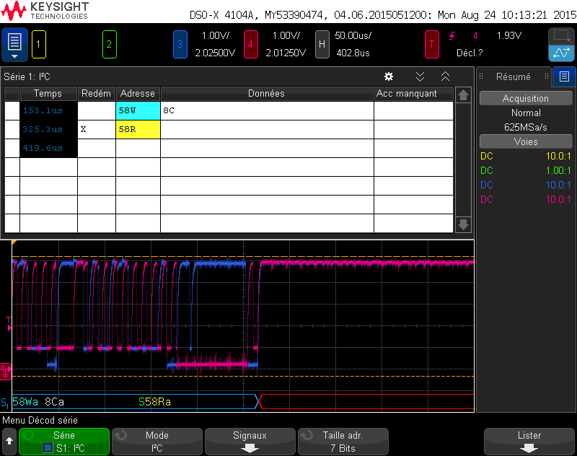Click the Voies button in Résumé panel

tap(526, 141)
